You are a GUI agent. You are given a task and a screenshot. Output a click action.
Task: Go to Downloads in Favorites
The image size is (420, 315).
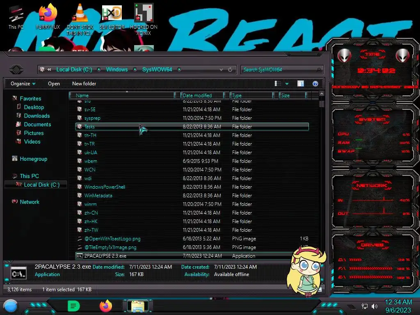tap(37, 116)
